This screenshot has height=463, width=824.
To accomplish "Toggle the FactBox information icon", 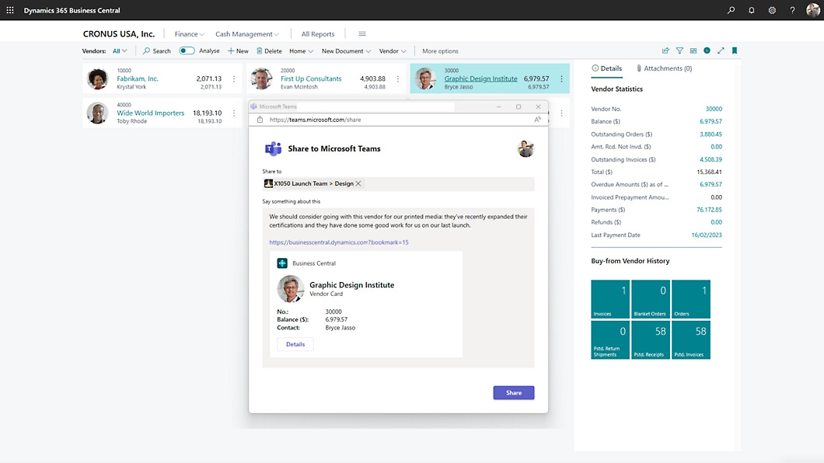I will pyautogui.click(x=707, y=50).
